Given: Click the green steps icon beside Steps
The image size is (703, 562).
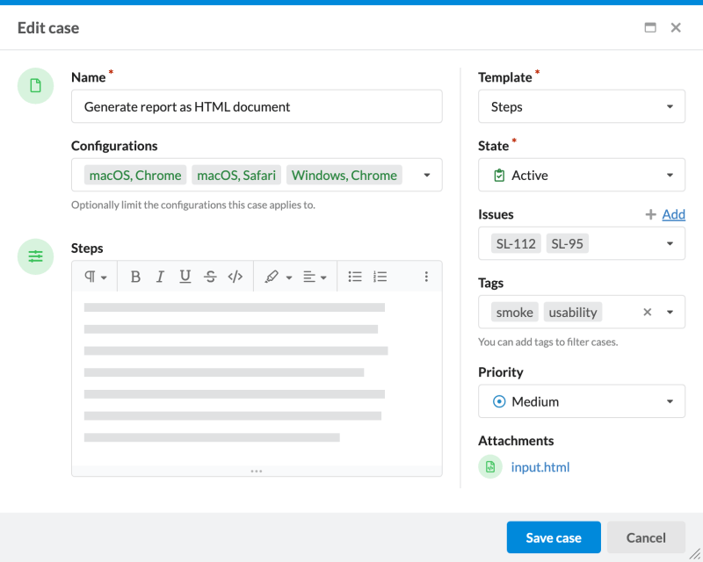Looking at the screenshot, I should point(35,256).
